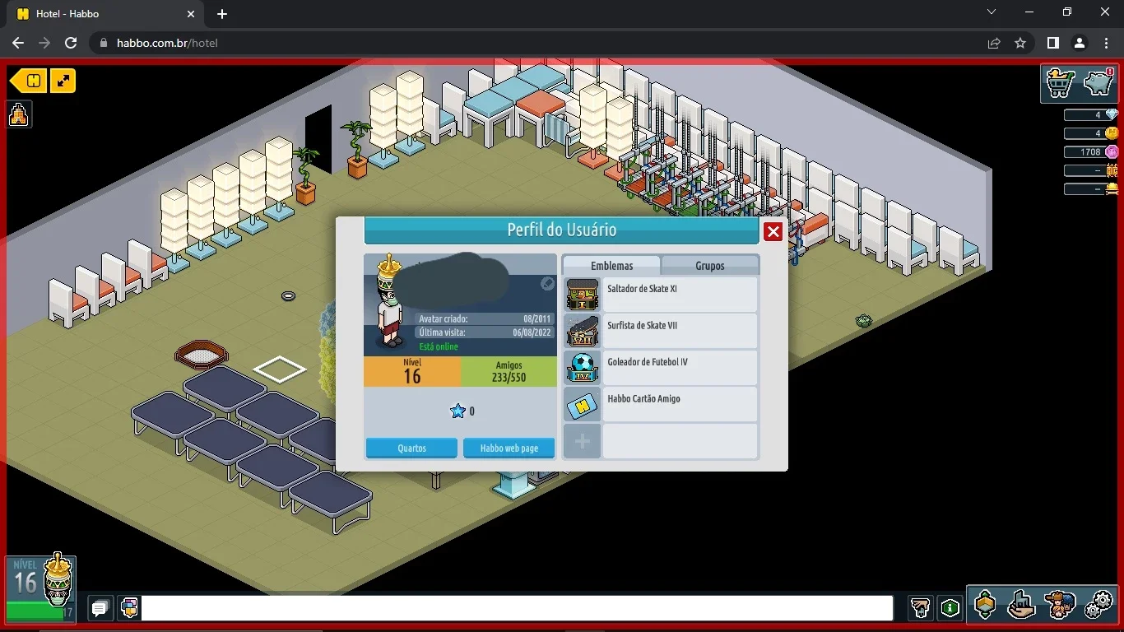
Task: Click the gold credits balance counter
Action: coord(1091,133)
